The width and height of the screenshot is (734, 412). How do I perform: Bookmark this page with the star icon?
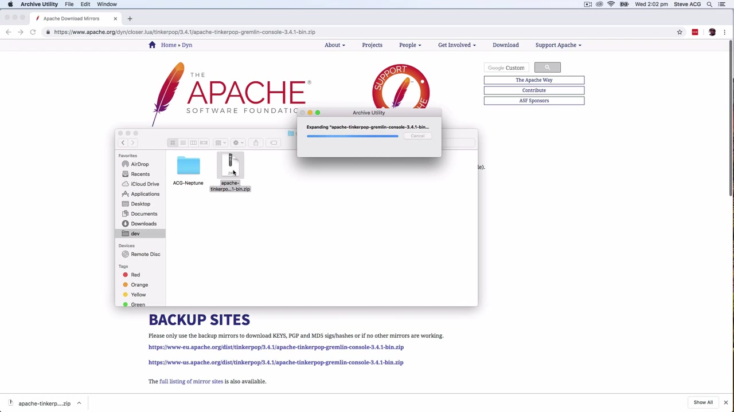tap(680, 32)
